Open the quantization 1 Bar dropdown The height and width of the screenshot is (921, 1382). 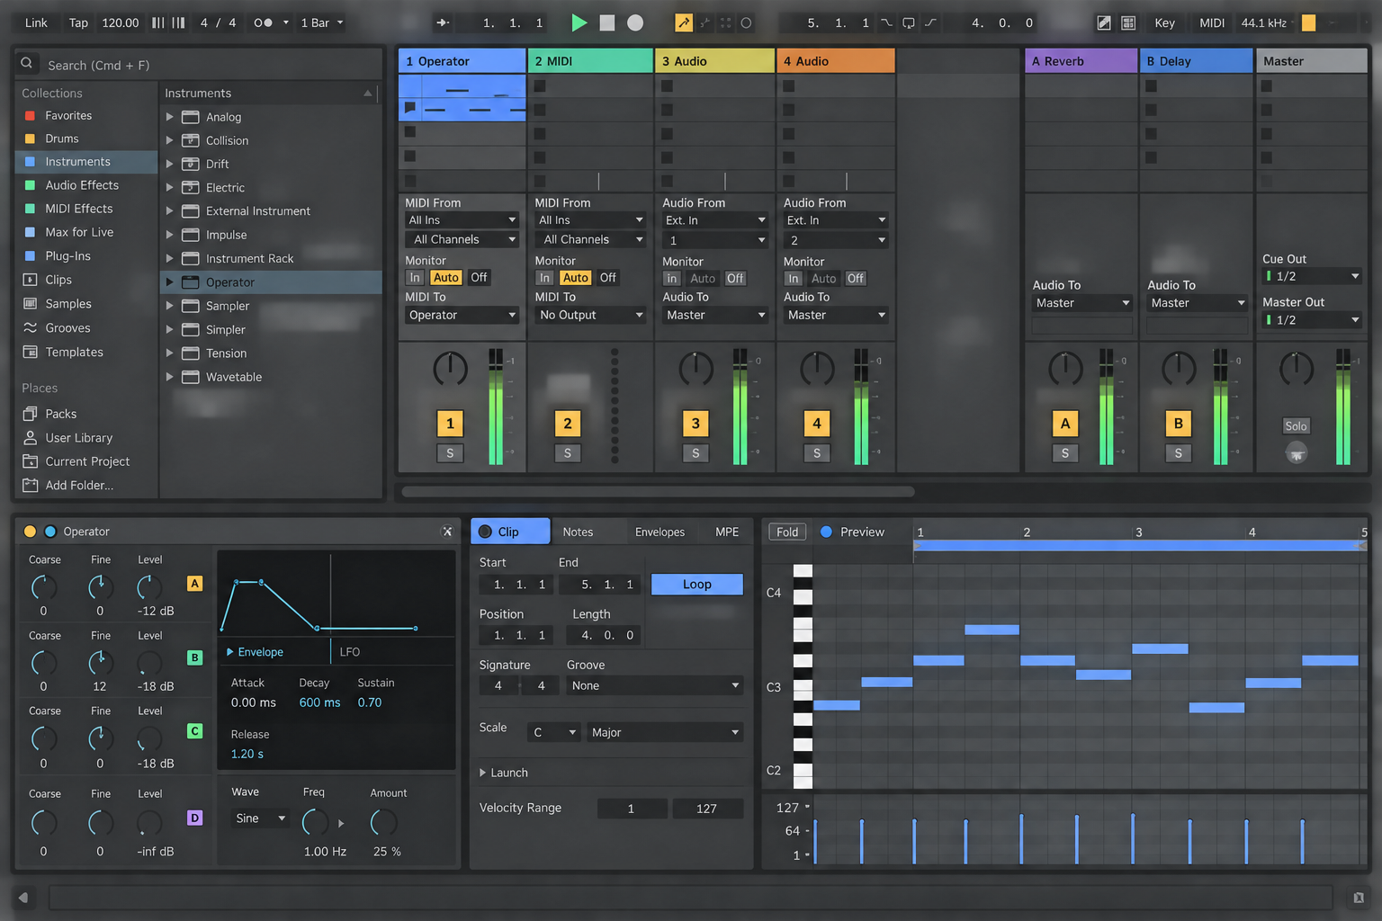322,22
